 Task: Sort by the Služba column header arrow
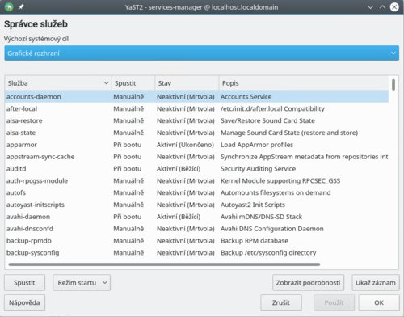[x=106, y=83]
